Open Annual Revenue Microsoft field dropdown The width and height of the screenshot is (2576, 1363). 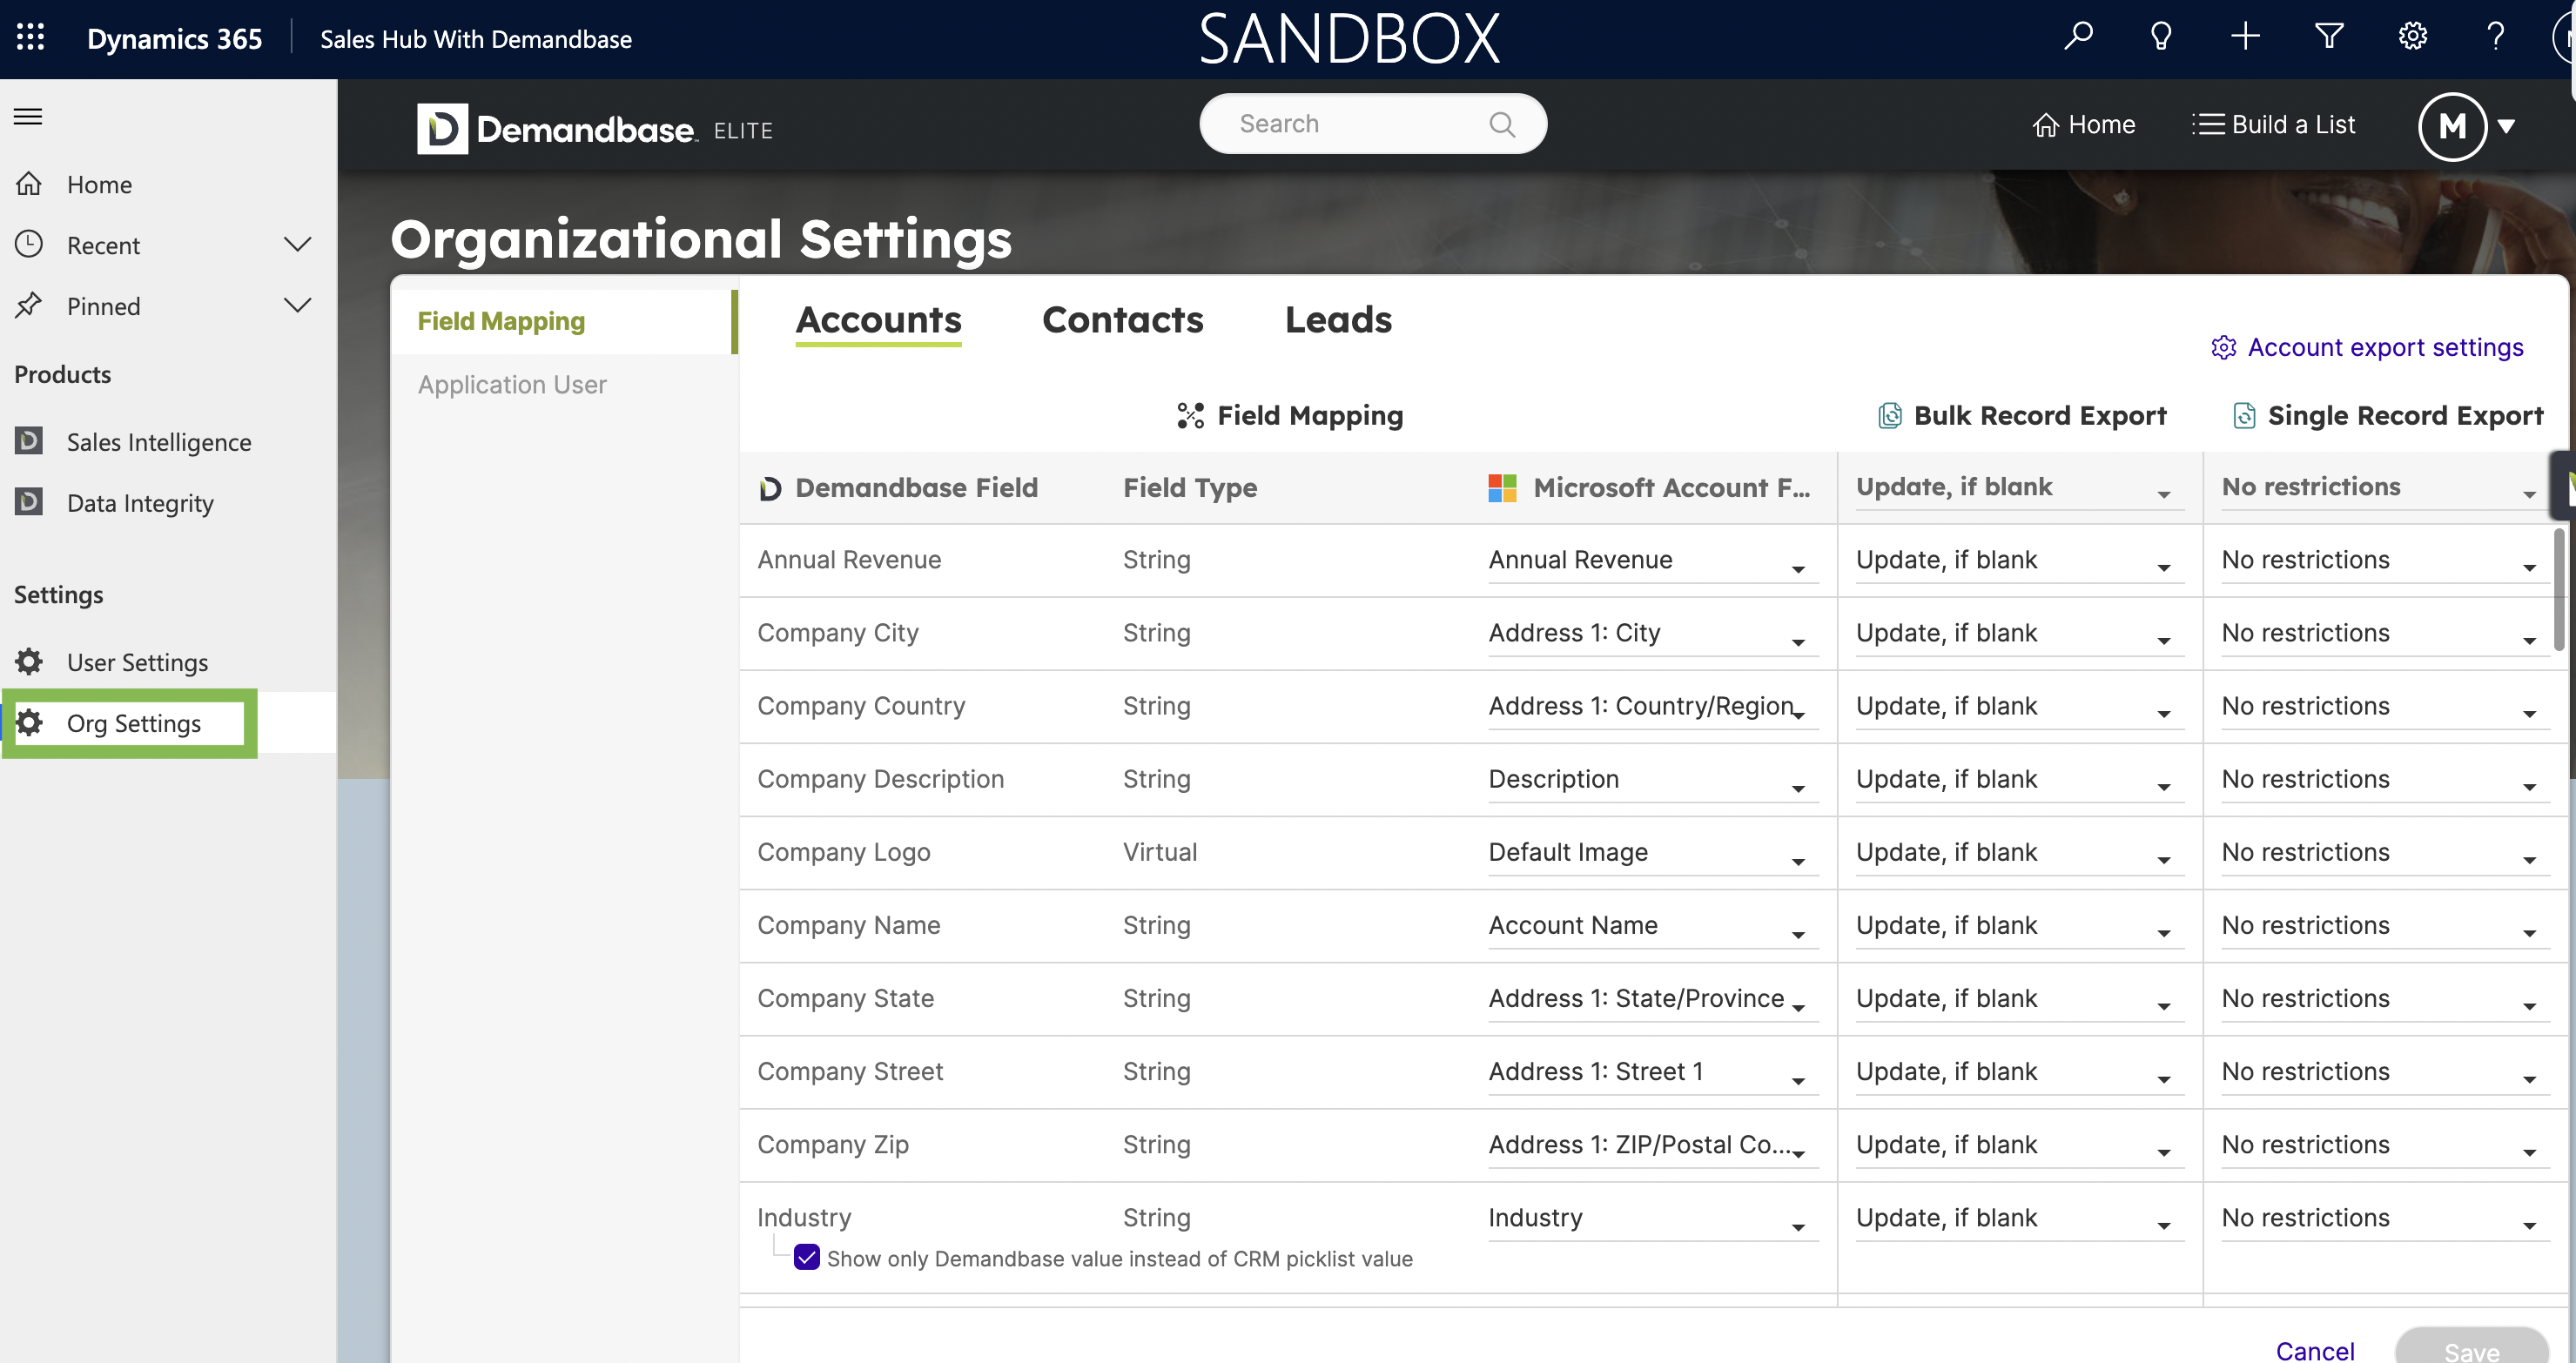coord(1651,561)
